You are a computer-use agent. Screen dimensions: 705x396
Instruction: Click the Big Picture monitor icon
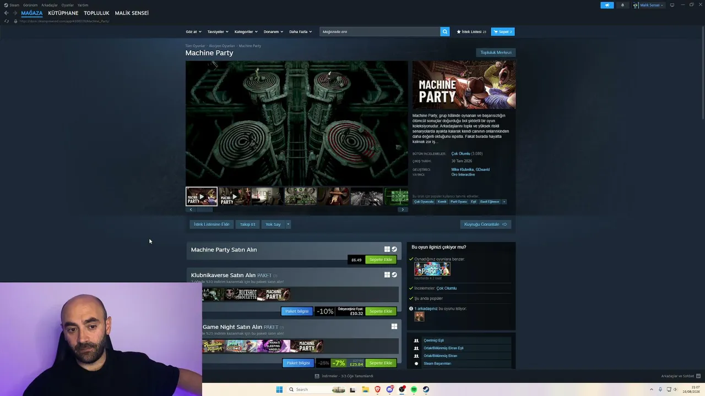pos(672,5)
